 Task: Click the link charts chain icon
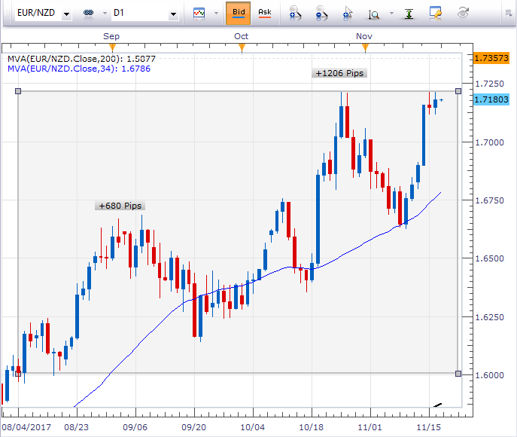click(x=89, y=14)
